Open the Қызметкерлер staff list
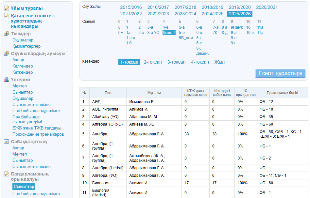This screenshot has height=198, width=310. click(x=26, y=46)
